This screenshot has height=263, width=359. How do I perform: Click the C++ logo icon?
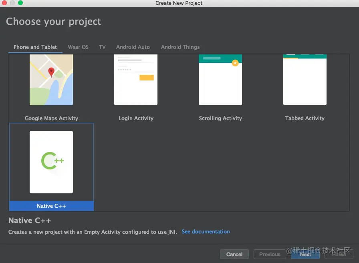coord(52,161)
